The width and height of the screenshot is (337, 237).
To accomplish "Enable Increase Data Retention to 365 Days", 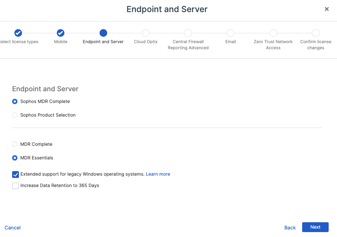I will (x=16, y=186).
